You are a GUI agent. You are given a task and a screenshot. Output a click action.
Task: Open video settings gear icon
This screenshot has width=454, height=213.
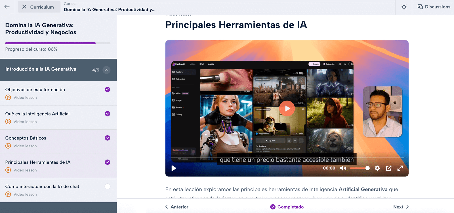pyautogui.click(x=377, y=168)
